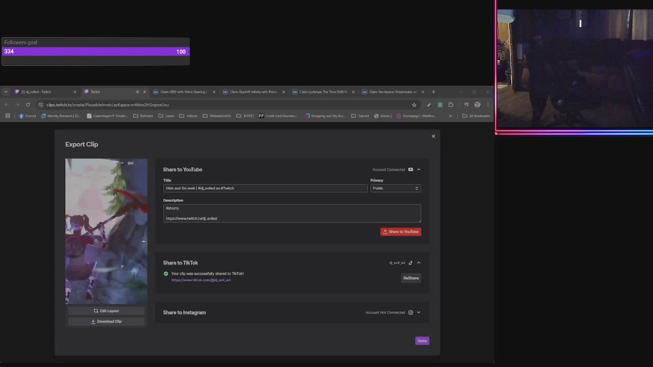Open the INVEST bookmark folder
Viewport: 653px width, 367px height.
pos(245,116)
